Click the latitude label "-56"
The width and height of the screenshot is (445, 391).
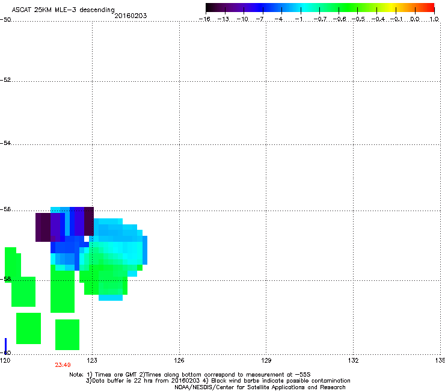coord(5,209)
